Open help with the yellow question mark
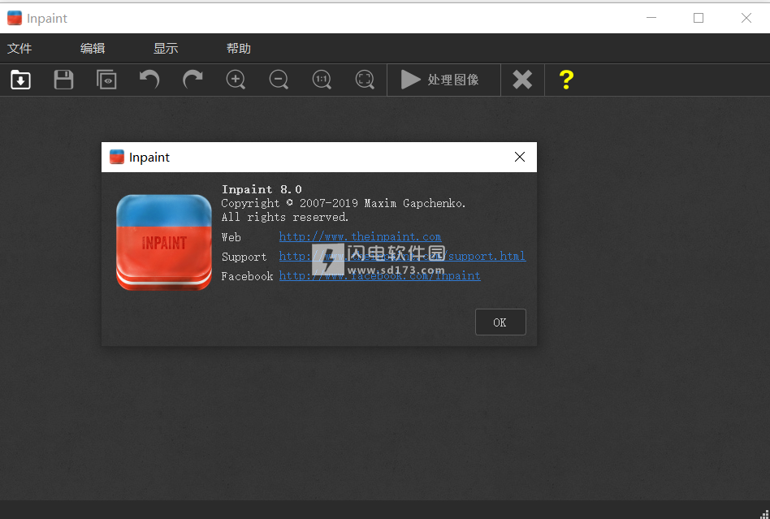The width and height of the screenshot is (770, 519). [566, 80]
